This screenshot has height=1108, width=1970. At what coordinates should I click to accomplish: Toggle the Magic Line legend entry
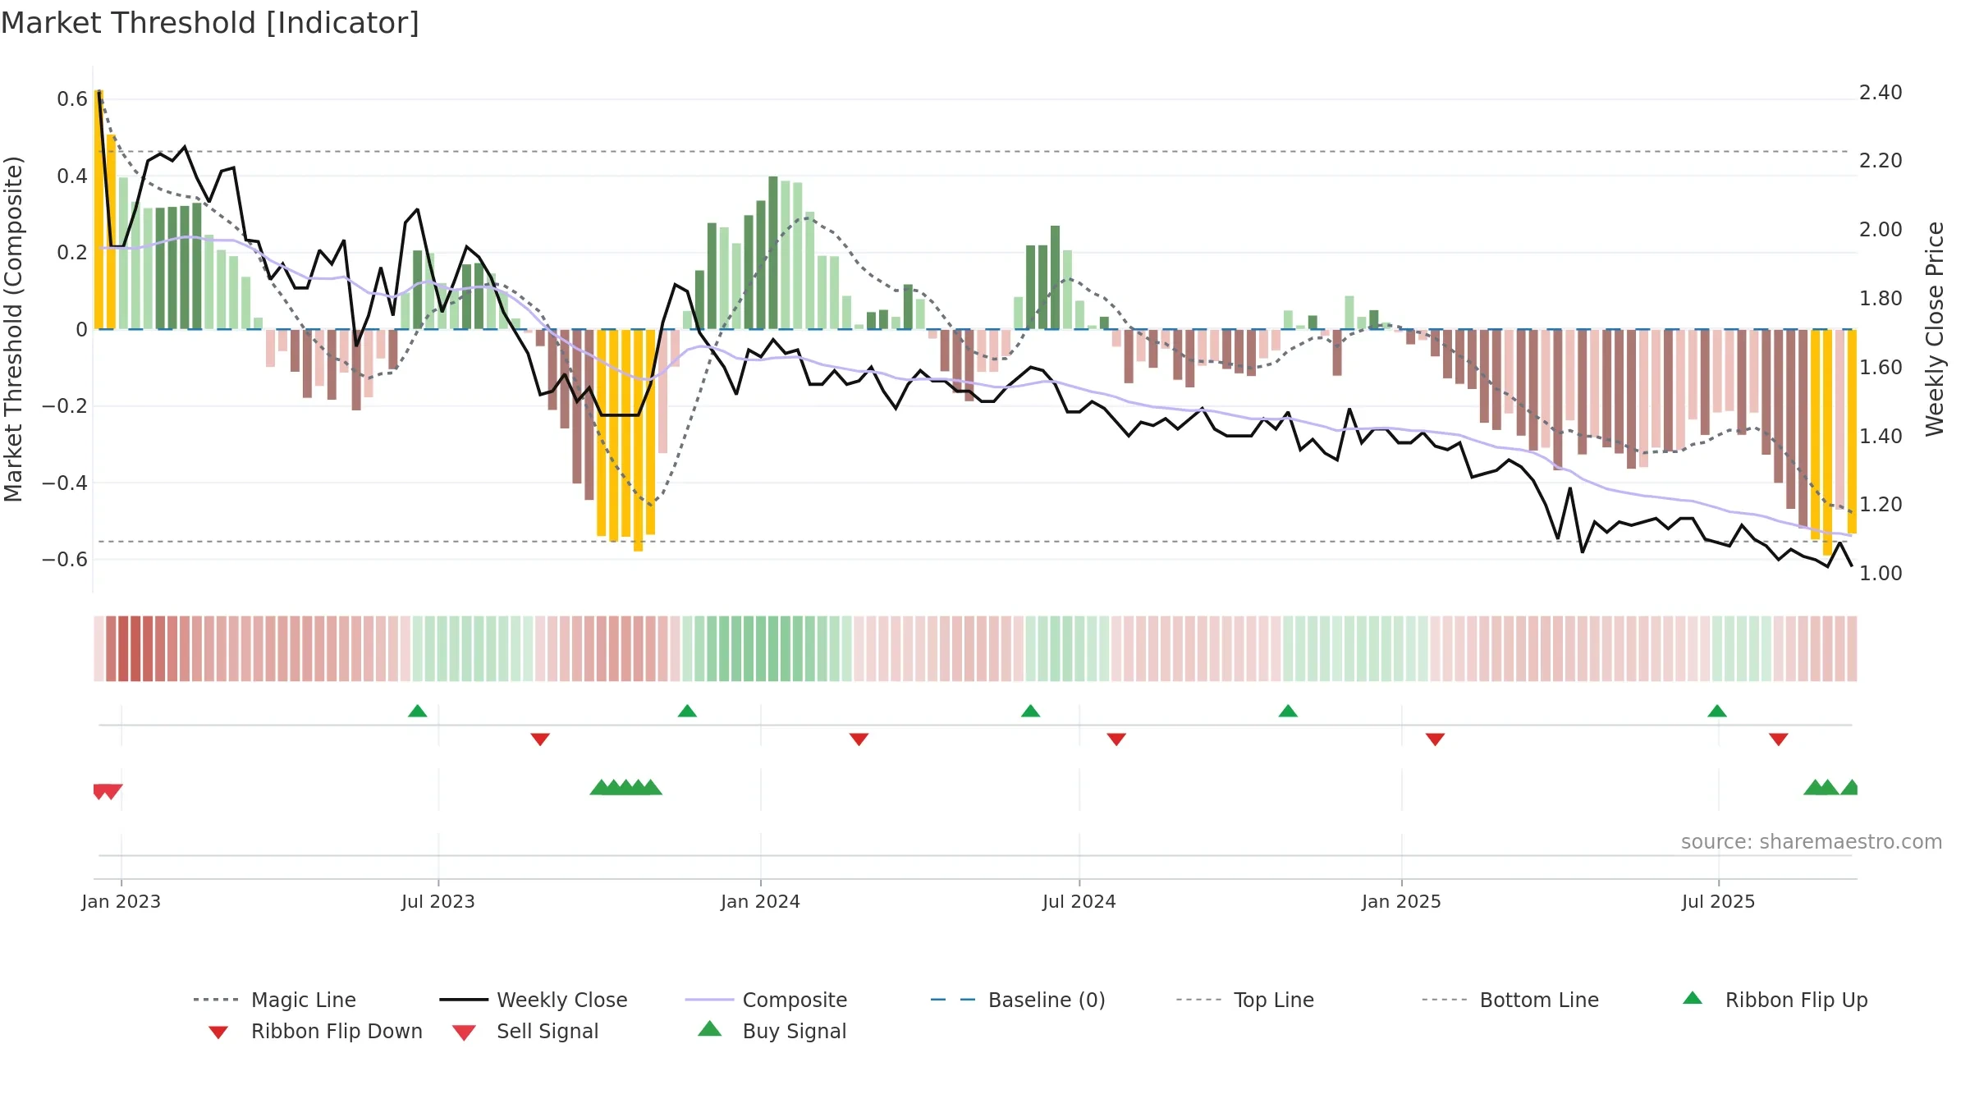275,1000
